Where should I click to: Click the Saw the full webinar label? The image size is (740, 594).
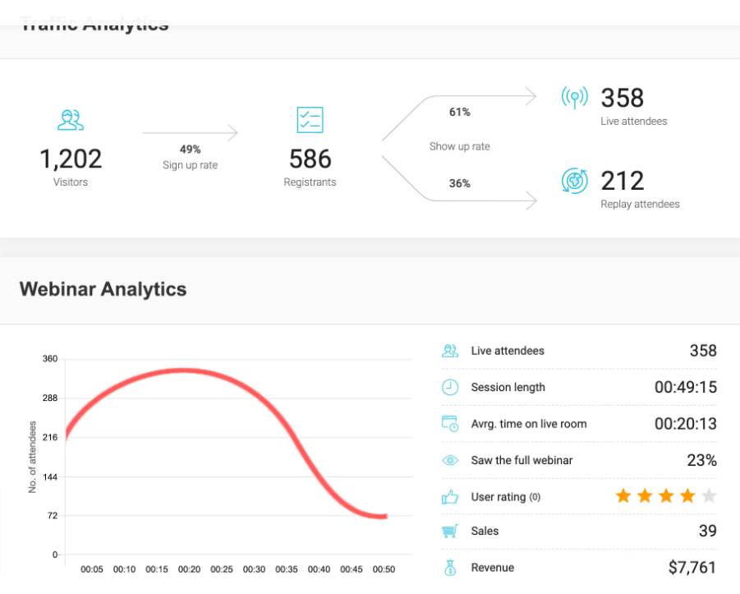click(522, 460)
